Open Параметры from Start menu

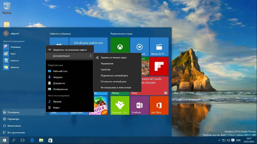click(x=13, y=119)
